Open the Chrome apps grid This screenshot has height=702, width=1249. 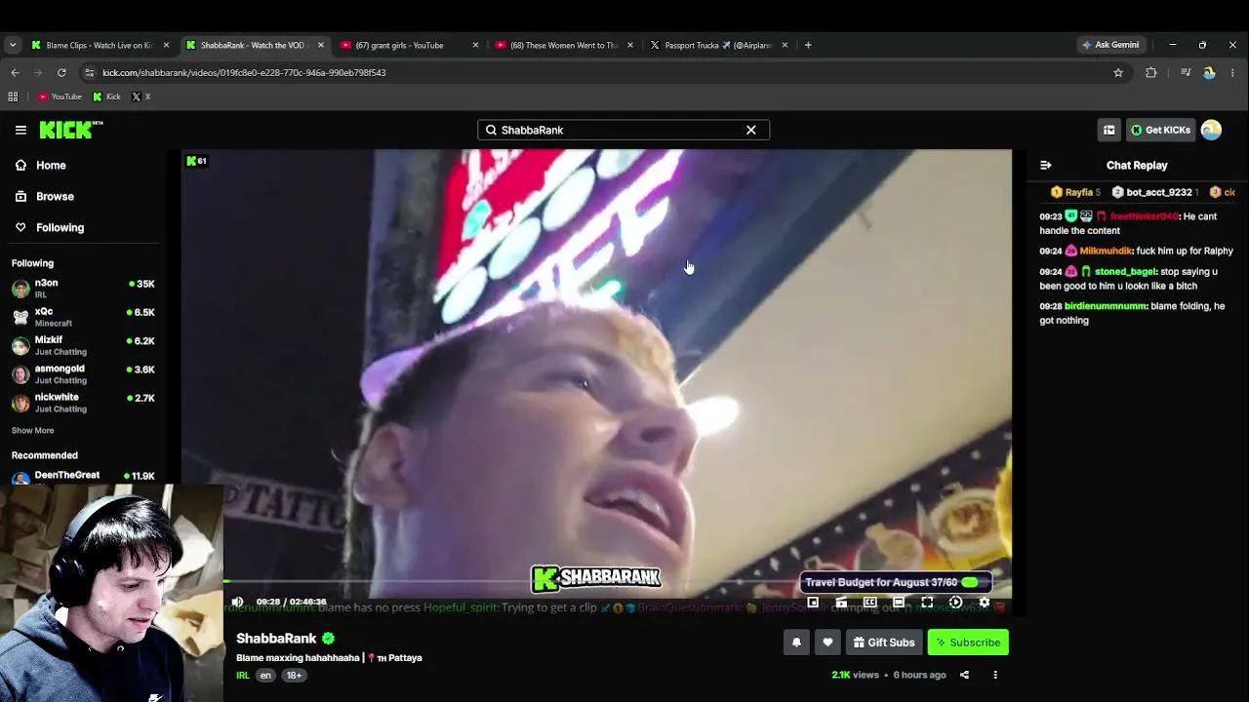(13, 97)
